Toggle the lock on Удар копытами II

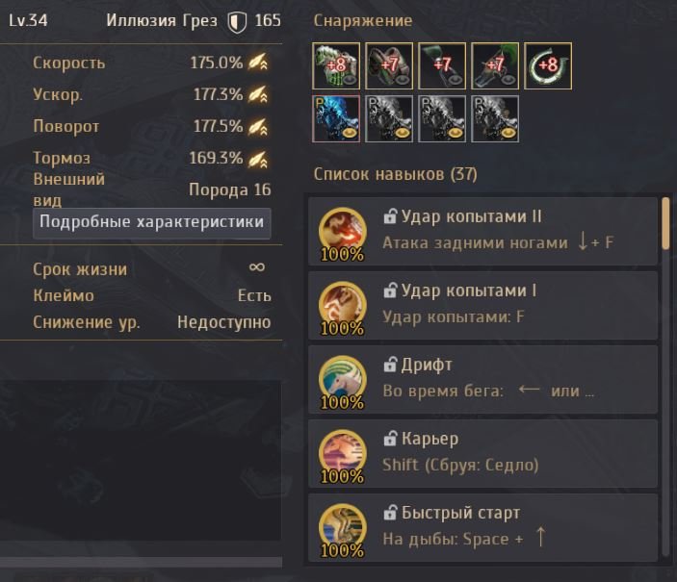(x=390, y=216)
